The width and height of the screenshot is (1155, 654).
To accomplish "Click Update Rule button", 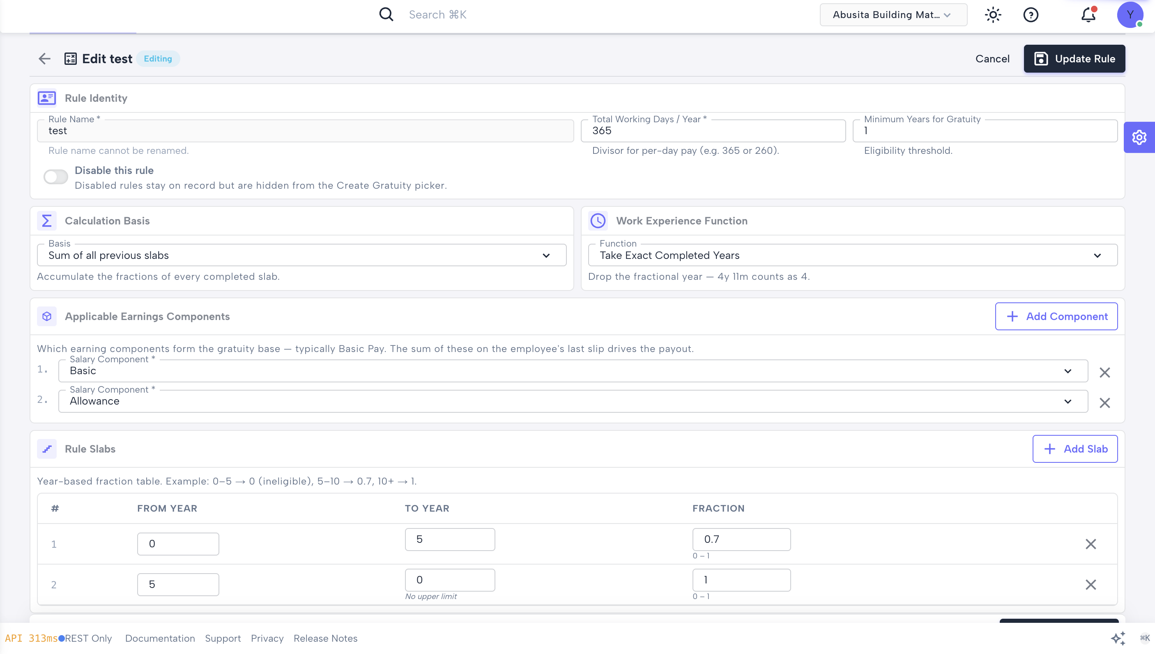I will [1074, 58].
